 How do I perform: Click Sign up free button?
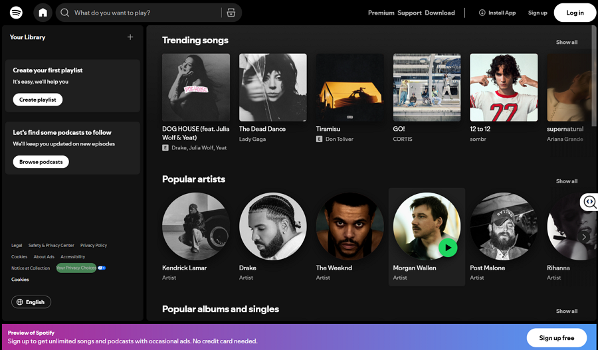pyautogui.click(x=556, y=338)
